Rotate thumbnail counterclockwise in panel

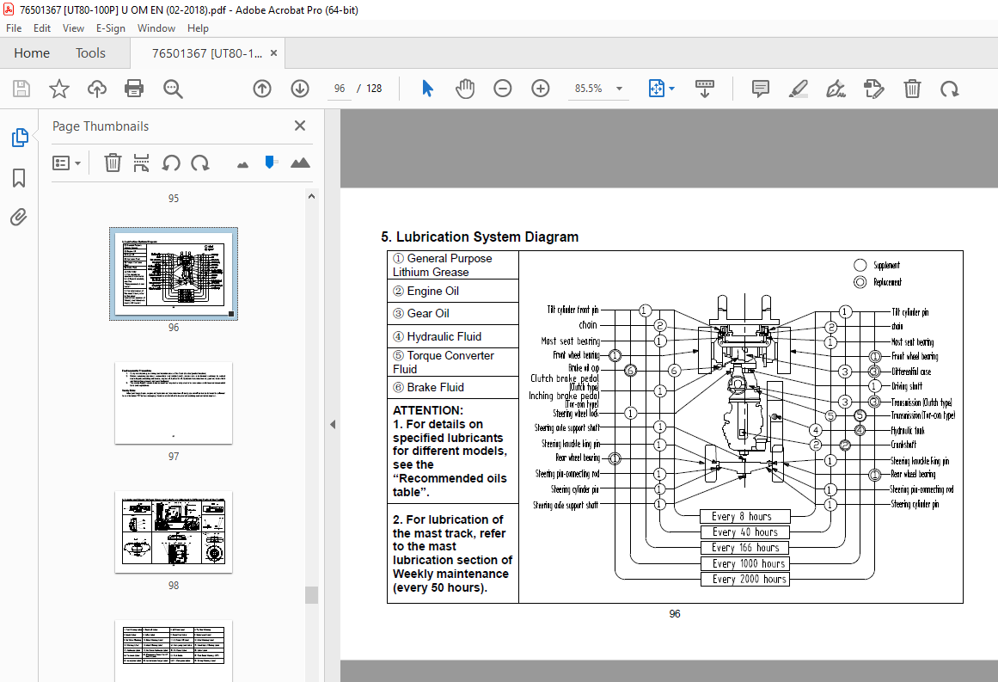tap(170, 163)
